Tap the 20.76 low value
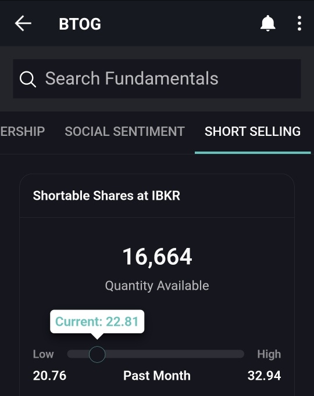 pos(49,376)
